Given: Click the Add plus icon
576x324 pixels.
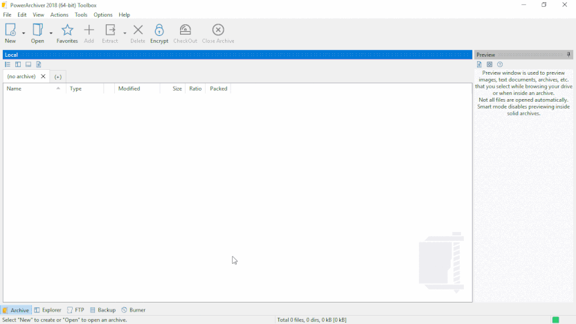Looking at the screenshot, I should tap(89, 33).
